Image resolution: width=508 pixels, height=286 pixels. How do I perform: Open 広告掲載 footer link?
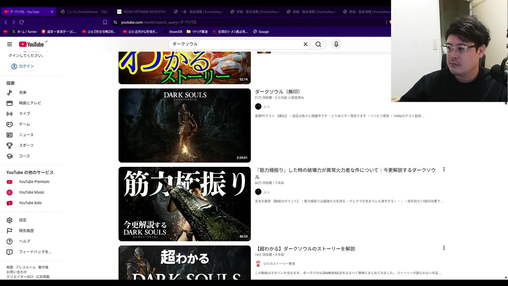tap(43, 277)
